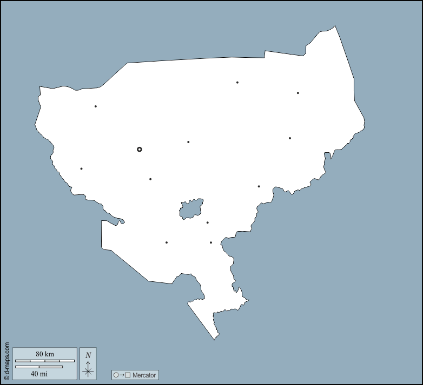Click the d-maps.com copyright text
Screen dimensions: 423x385
click(x=6, y=361)
